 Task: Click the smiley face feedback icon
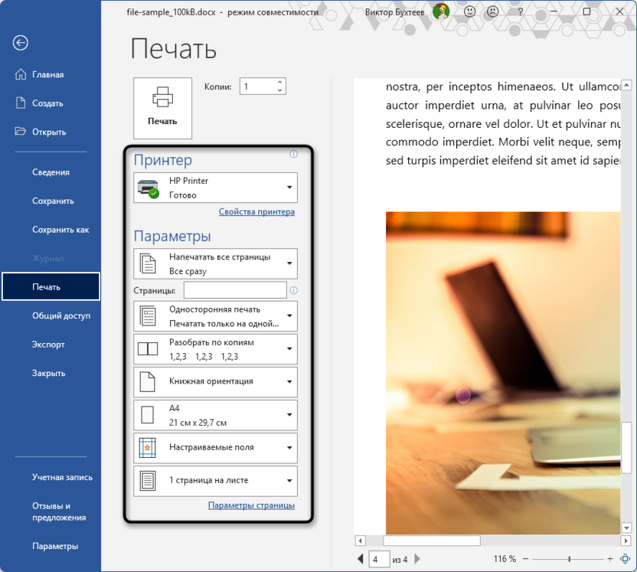point(469,11)
